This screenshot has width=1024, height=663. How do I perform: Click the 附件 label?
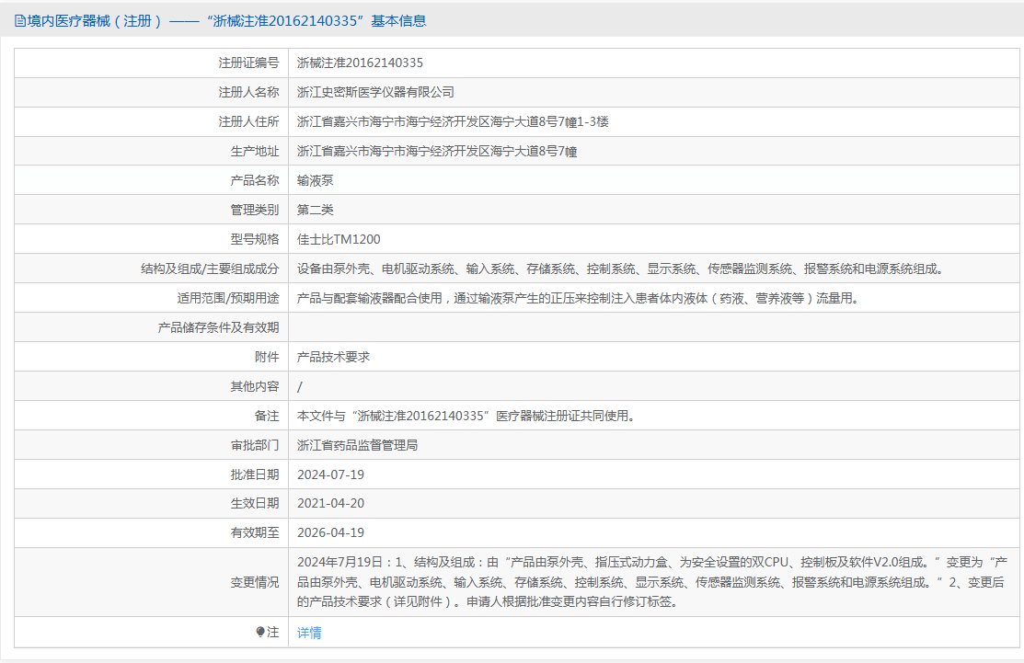[x=267, y=357]
